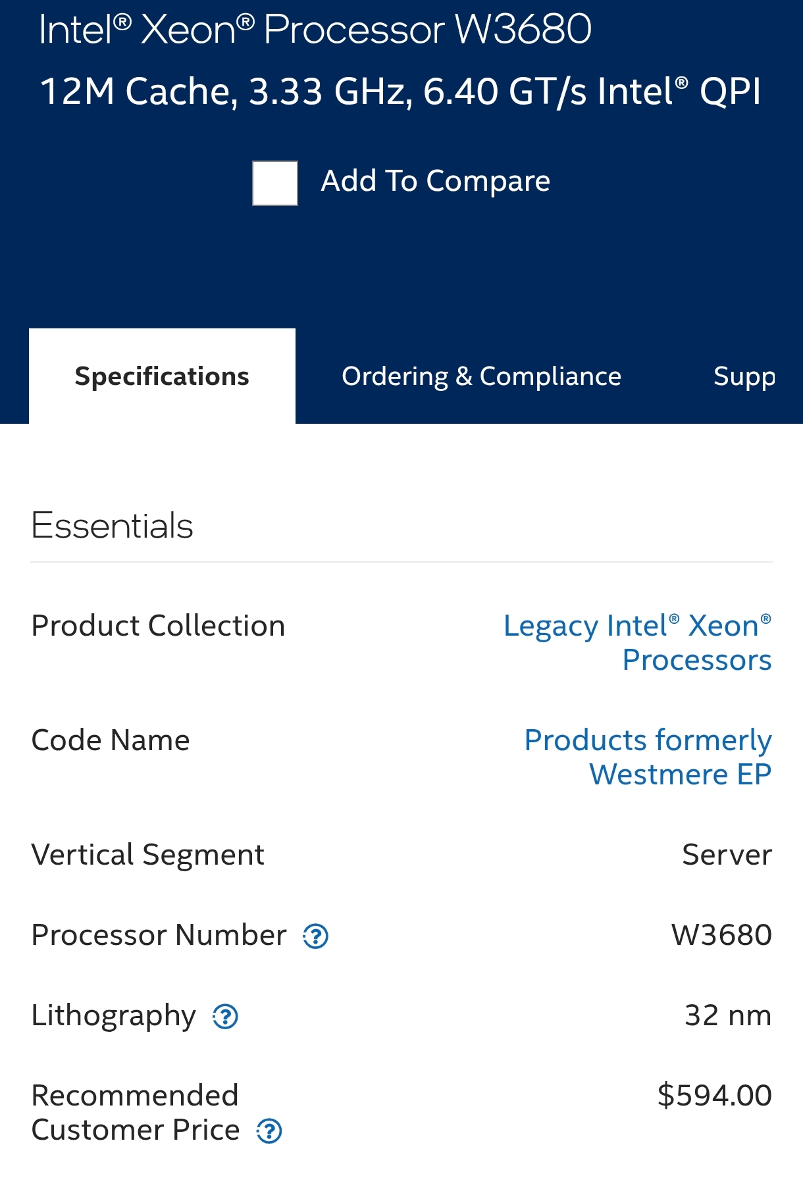The width and height of the screenshot is (803, 1195).
Task: Click the Lithography help question mark
Action: coord(225,1016)
